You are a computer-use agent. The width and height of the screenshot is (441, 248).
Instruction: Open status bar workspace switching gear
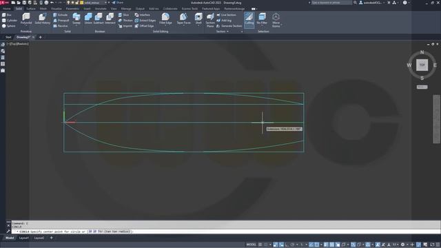point(403,245)
